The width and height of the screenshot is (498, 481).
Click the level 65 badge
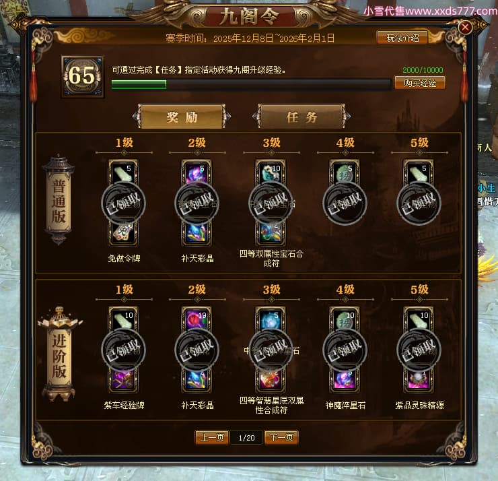pyautogui.click(x=83, y=75)
